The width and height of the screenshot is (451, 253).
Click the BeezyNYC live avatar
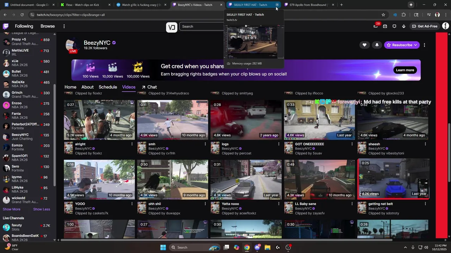click(73, 45)
